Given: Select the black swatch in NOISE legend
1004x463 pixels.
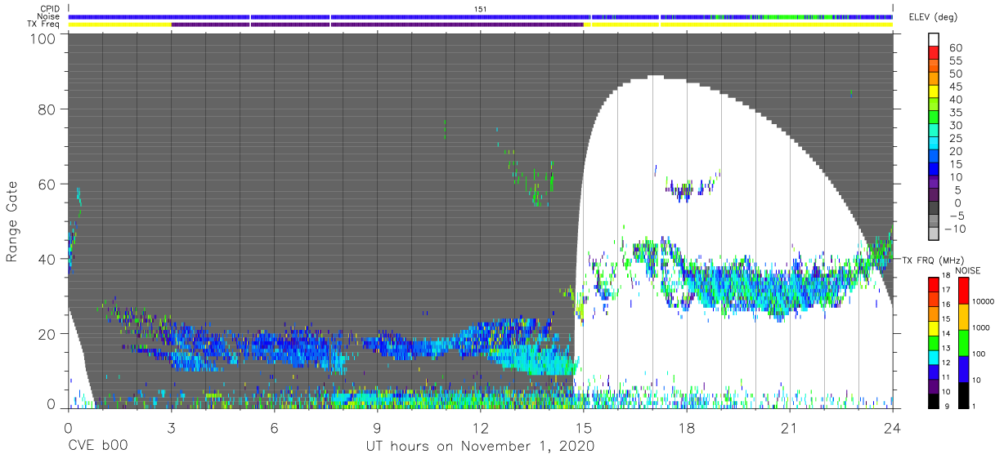Looking at the screenshot, I should (x=962, y=394).
